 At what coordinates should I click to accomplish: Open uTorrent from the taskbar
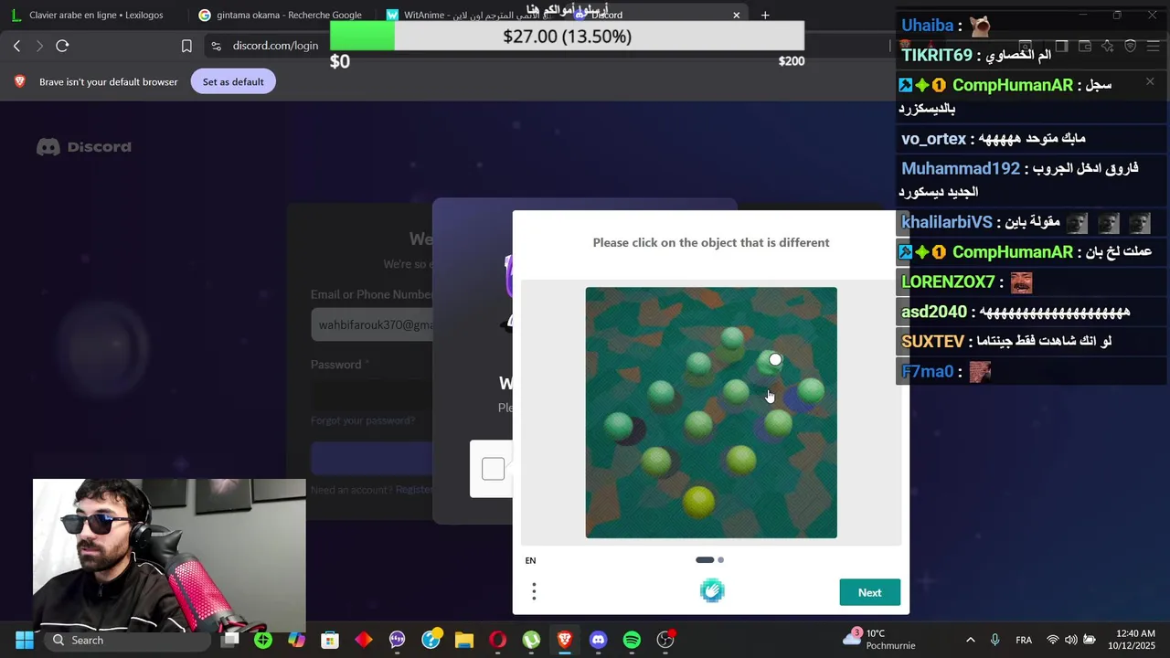click(531, 640)
